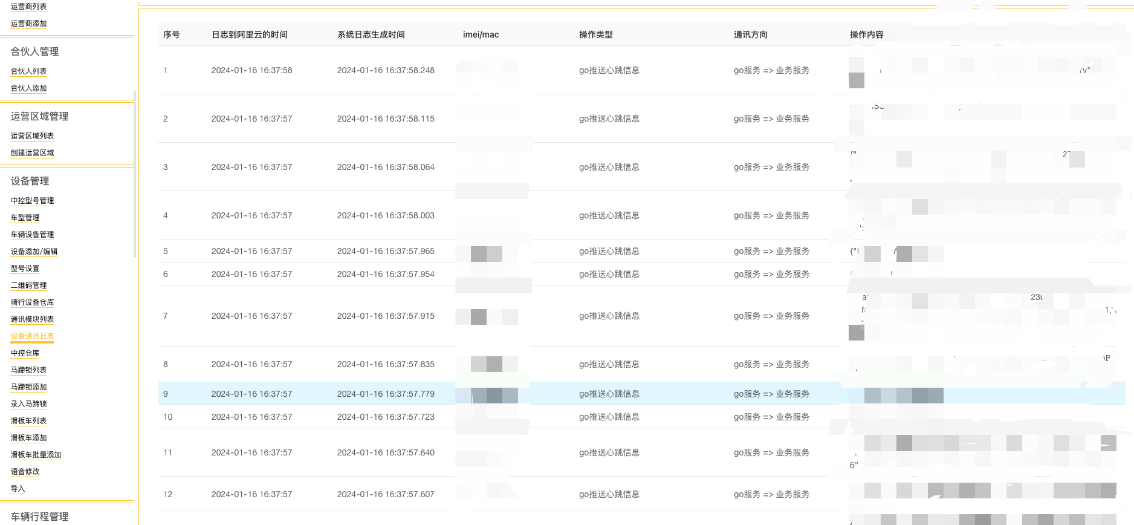Screen dimensions: 1134x525
Task: Click timestamp 2024-01-16 16:37:57.965
Action: click(x=386, y=251)
